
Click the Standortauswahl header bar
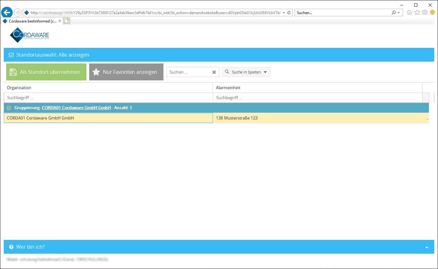[219, 55]
